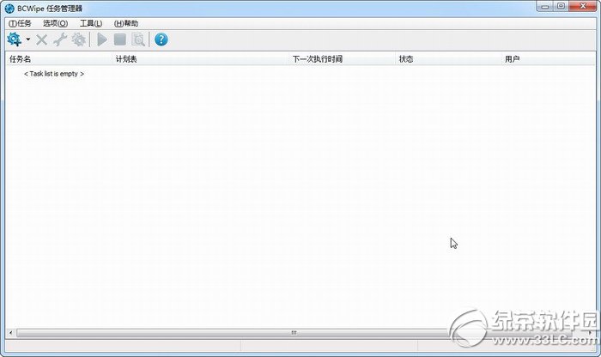Click the wrench edit task icon
601x357 pixels.
tap(60, 39)
